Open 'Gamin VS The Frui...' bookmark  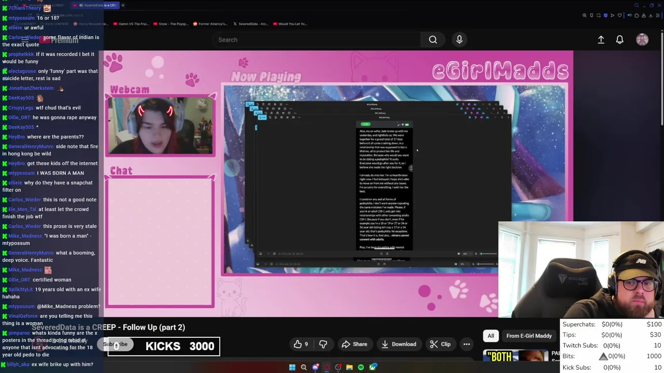130,24
